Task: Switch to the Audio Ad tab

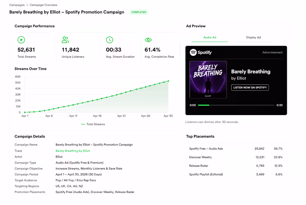Action: [210, 37]
